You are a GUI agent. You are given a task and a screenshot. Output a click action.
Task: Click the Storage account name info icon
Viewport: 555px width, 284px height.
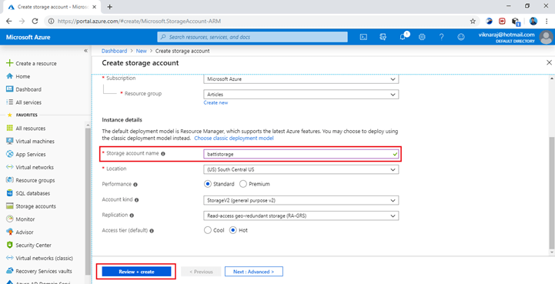tap(163, 154)
